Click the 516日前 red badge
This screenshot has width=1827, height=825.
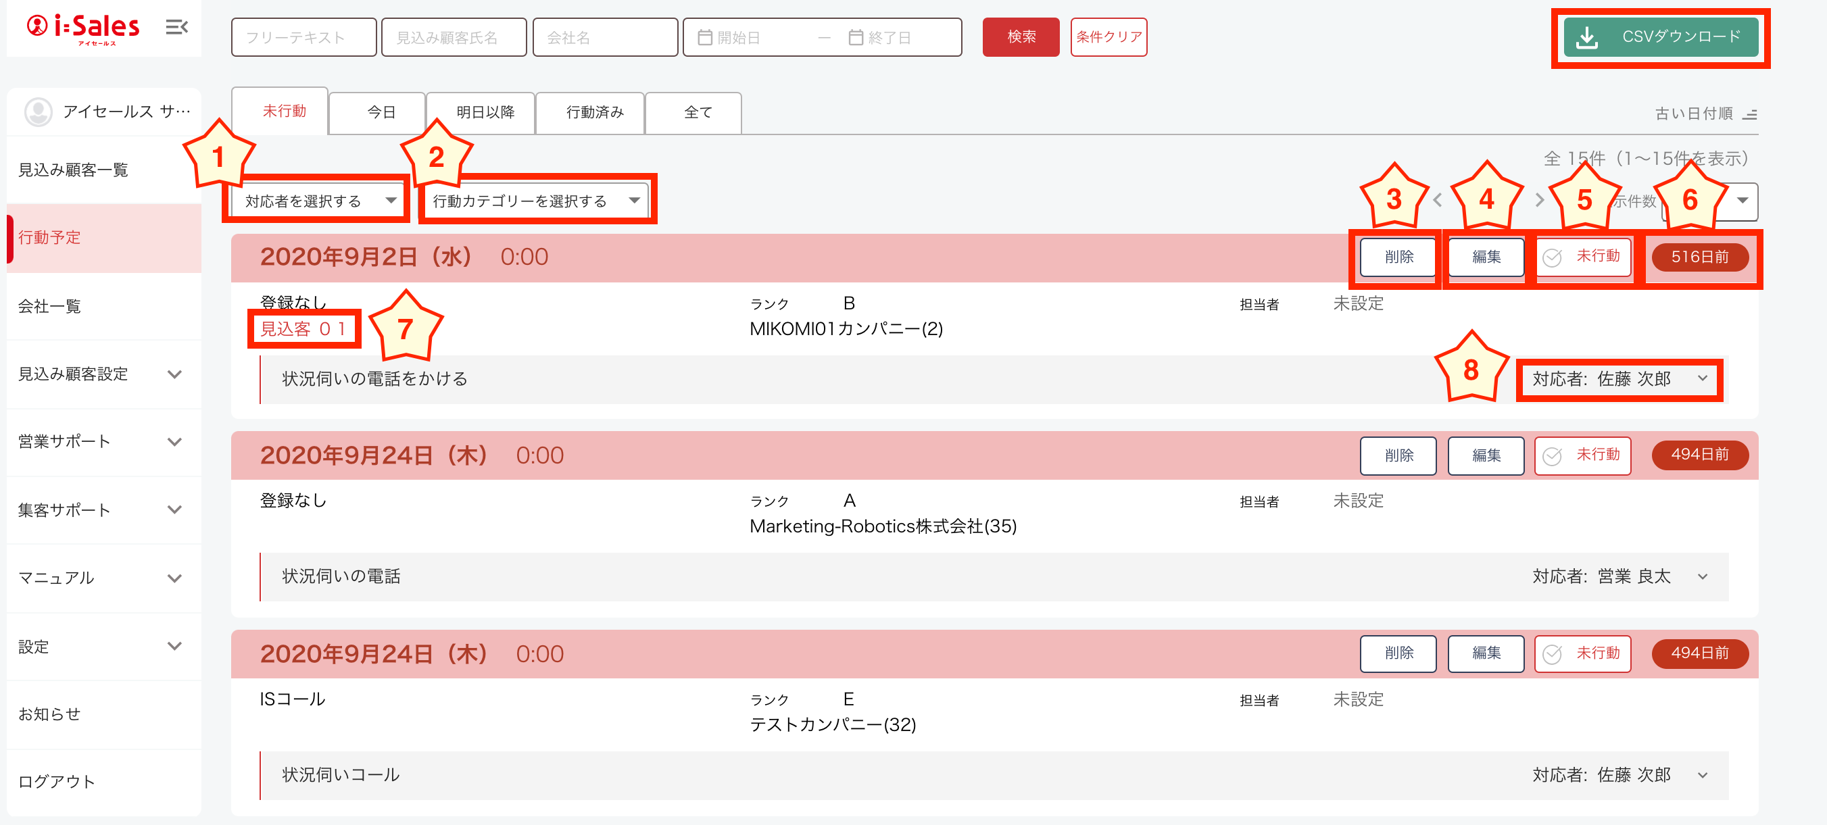coord(1699,257)
